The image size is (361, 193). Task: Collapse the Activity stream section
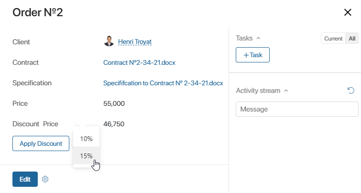point(286,91)
